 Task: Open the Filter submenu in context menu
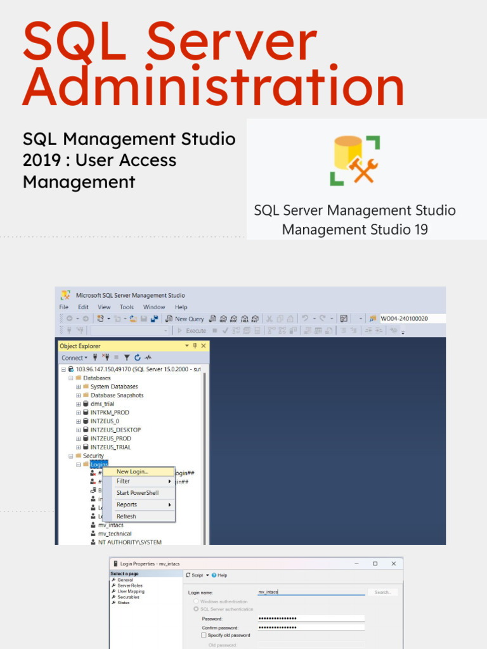point(139,482)
